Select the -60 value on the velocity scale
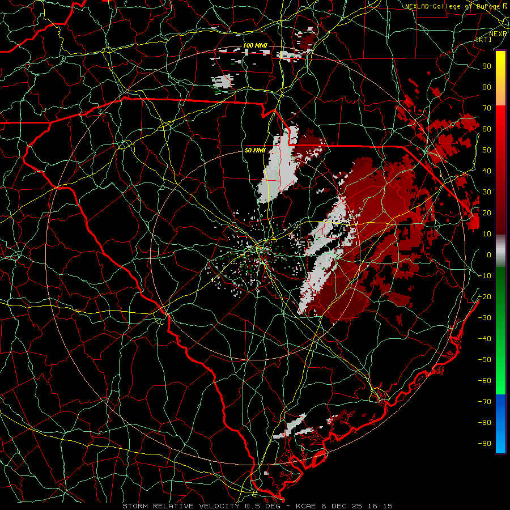Image resolution: width=510 pixels, height=510 pixels. click(484, 381)
